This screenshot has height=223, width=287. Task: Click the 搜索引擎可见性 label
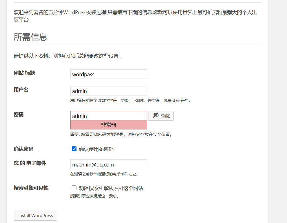31,188
